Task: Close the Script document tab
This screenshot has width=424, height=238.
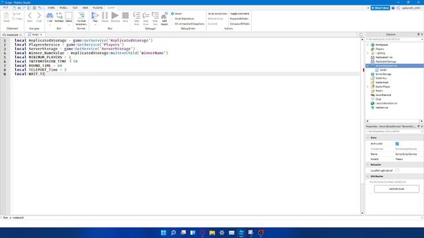Action: click(41, 35)
